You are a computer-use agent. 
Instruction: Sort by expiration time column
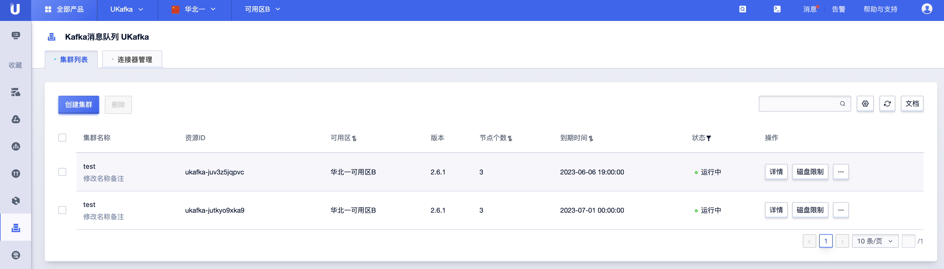pyautogui.click(x=591, y=138)
